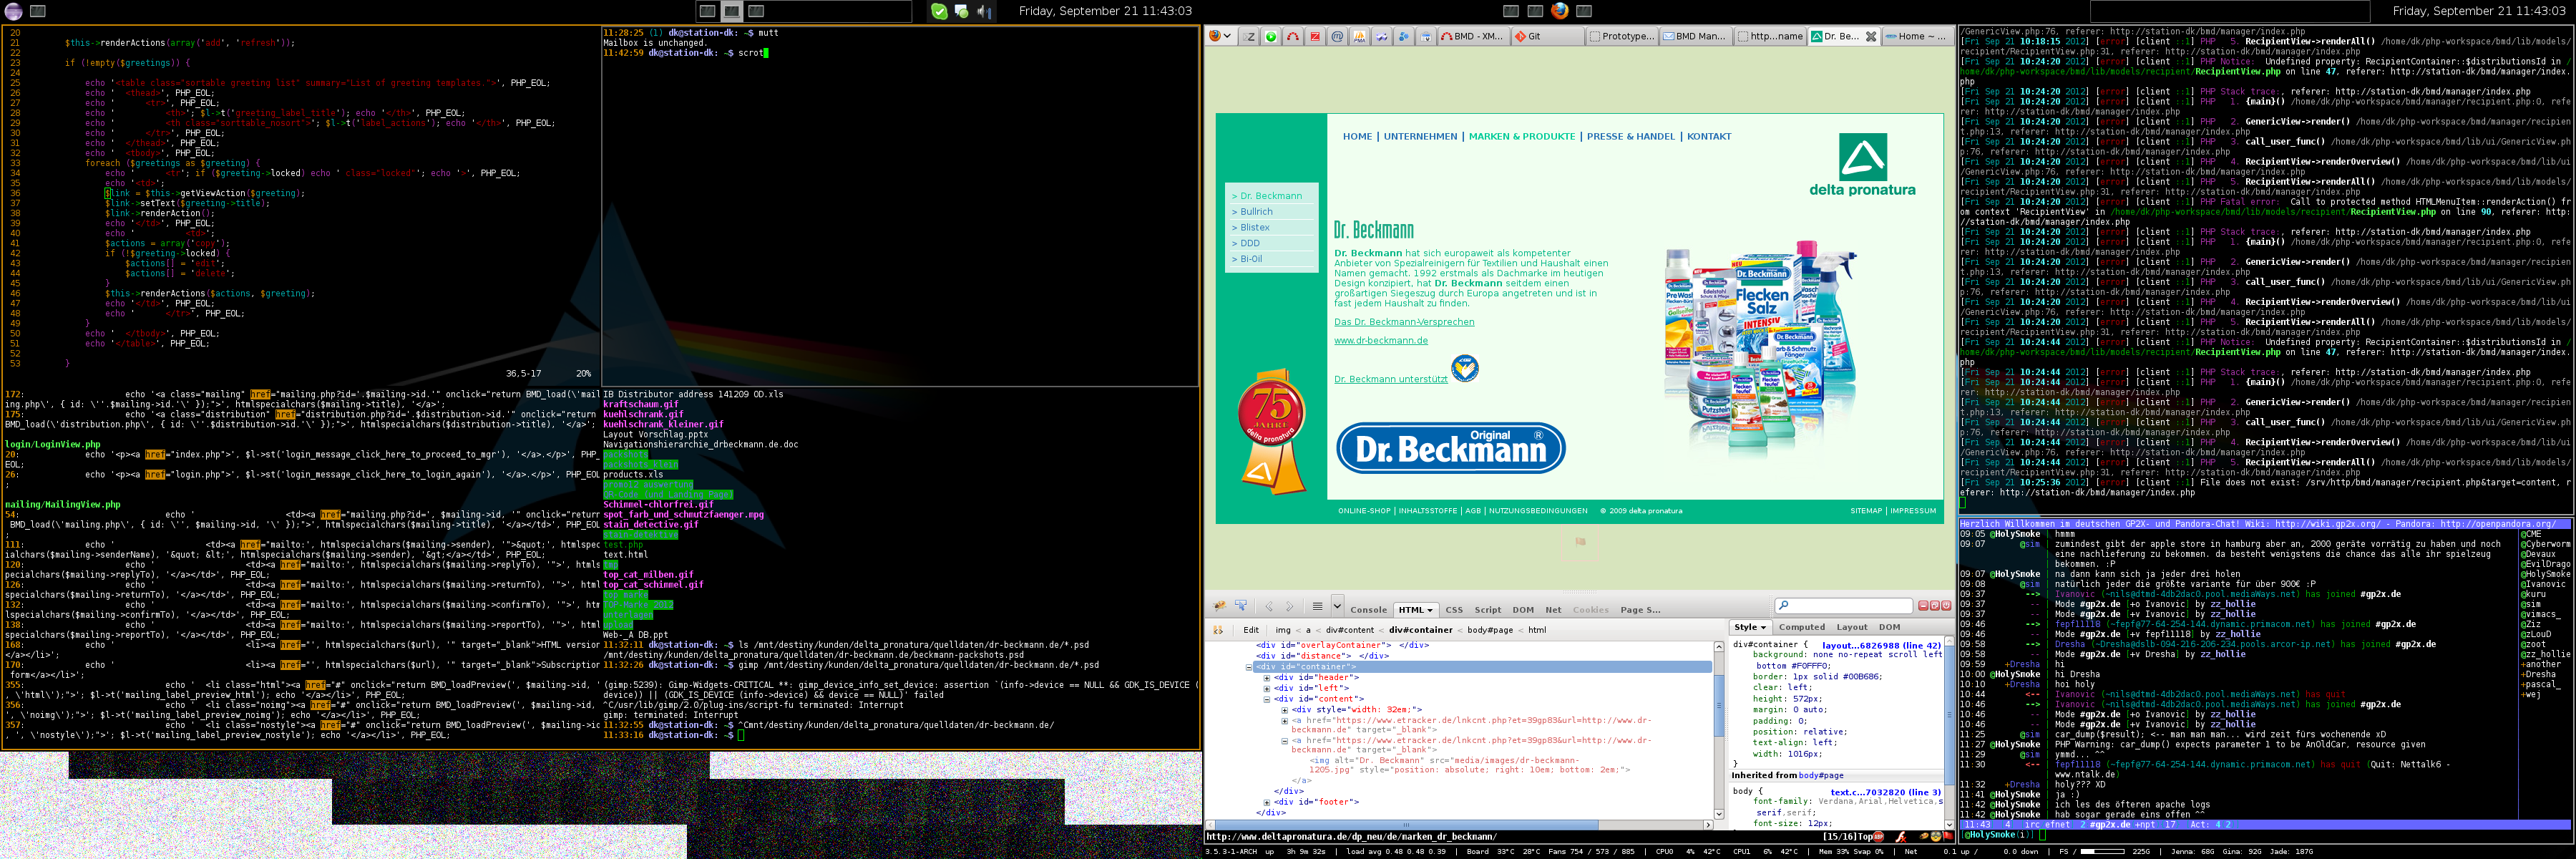Open the Firefox application menu button

point(1220,36)
